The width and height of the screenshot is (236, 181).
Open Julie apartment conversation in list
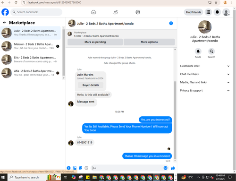point(30,33)
